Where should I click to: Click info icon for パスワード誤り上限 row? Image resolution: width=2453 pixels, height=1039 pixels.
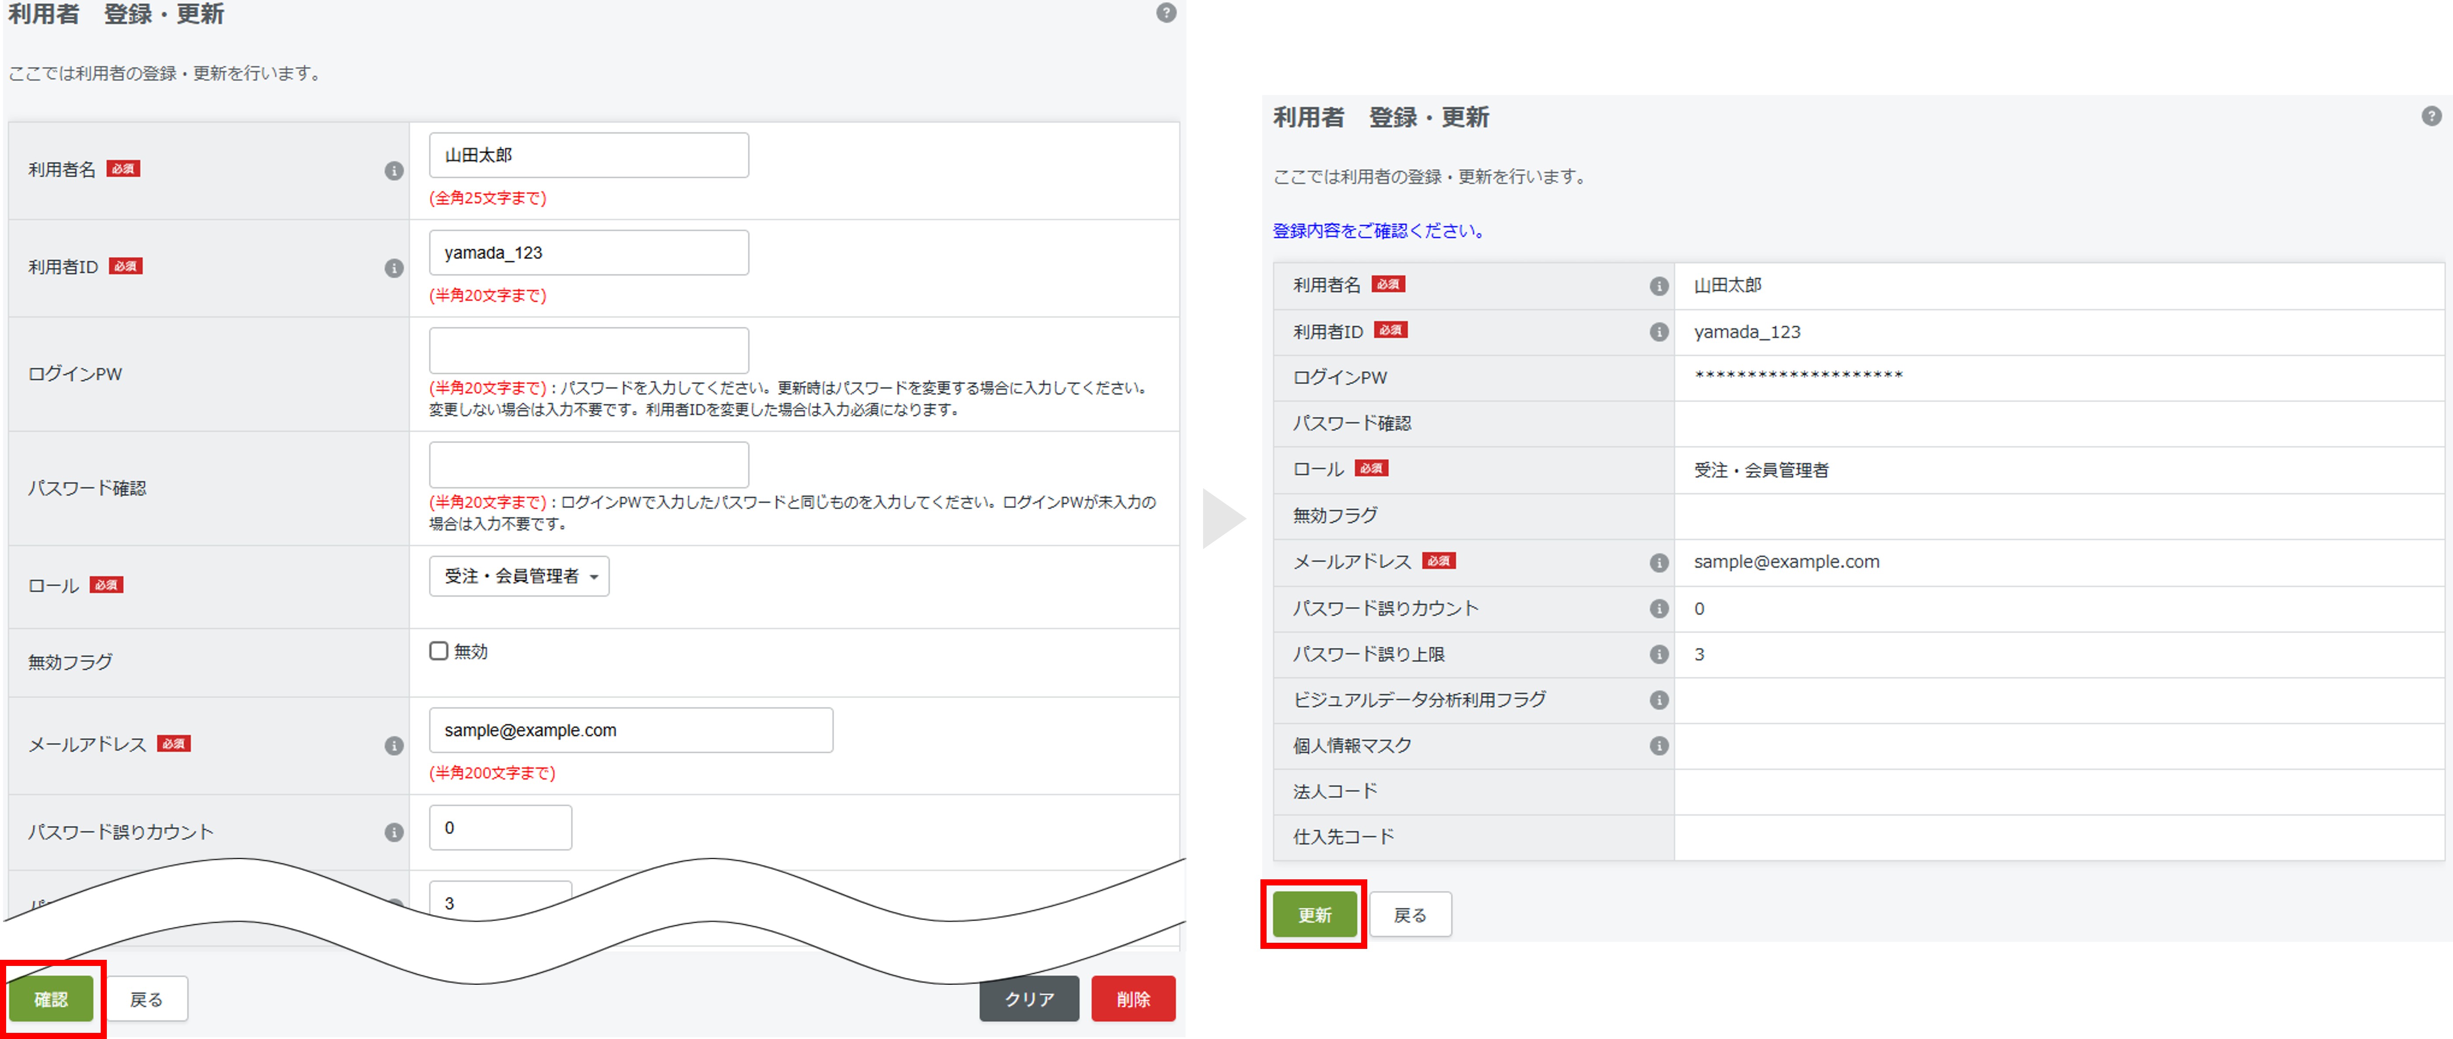pyautogui.click(x=1659, y=654)
